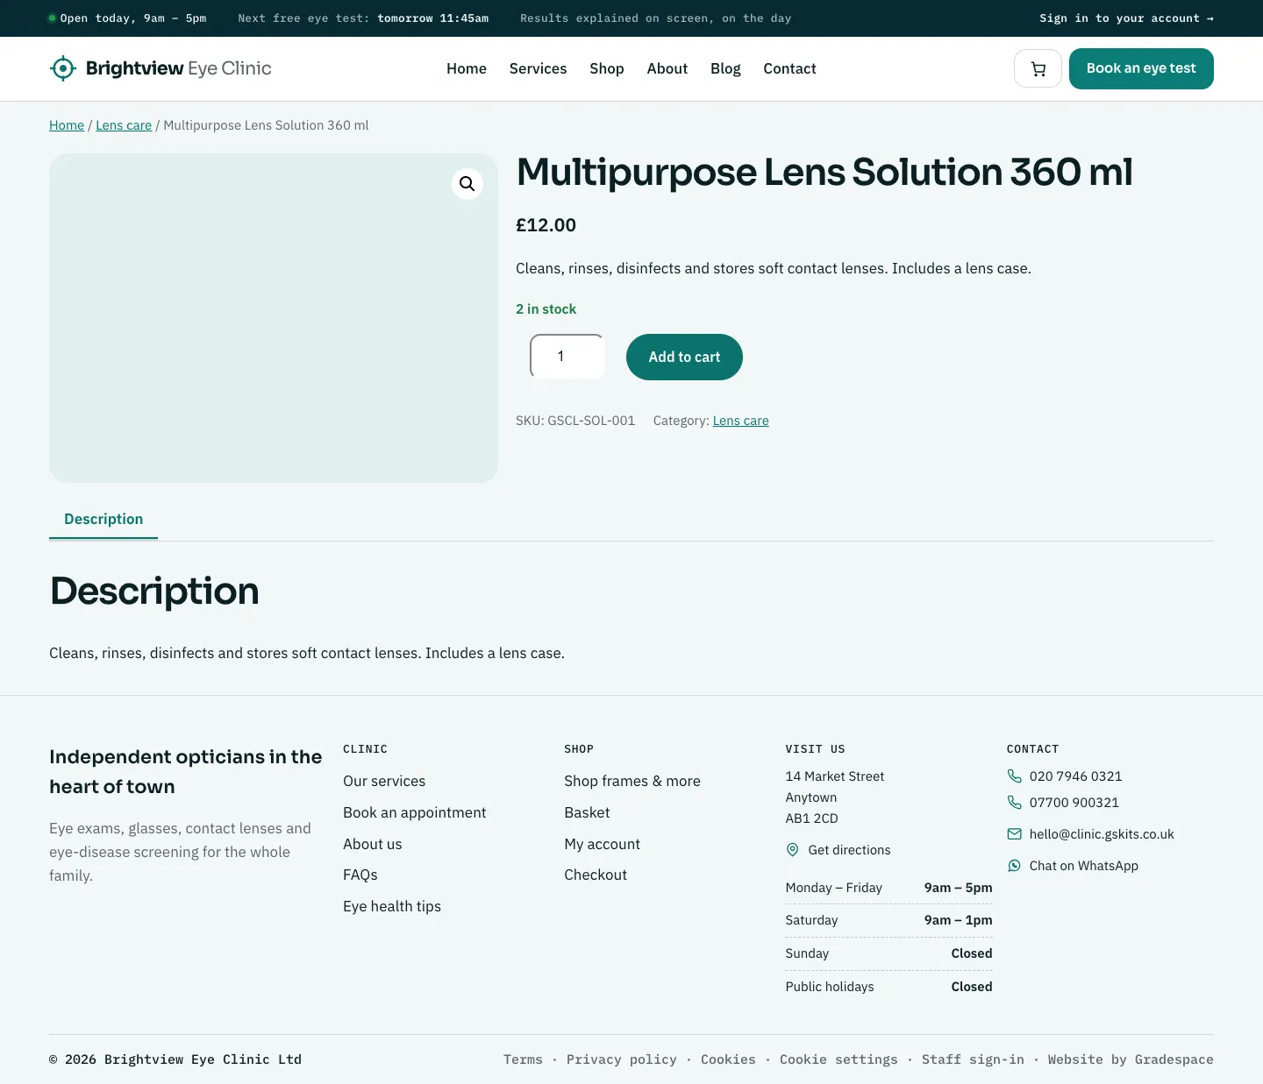Follow the Home breadcrumb link
This screenshot has width=1263, height=1084.
click(67, 125)
